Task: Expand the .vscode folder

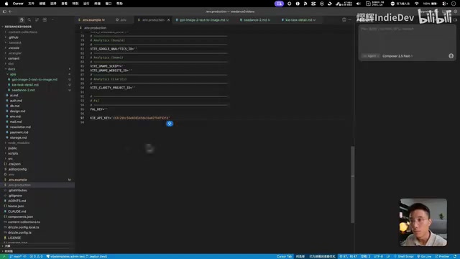Action: coord(14,48)
